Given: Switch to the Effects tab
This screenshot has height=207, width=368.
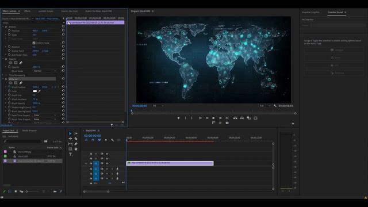Looking at the screenshot, I should click(27, 11).
